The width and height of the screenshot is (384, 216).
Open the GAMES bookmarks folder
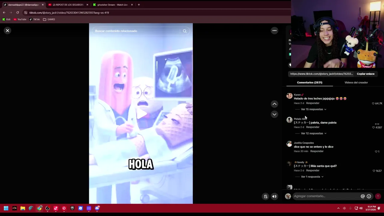pos(49,19)
